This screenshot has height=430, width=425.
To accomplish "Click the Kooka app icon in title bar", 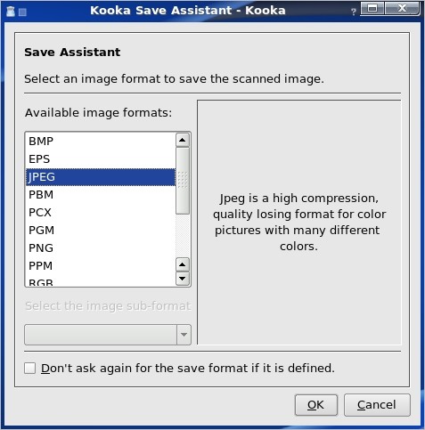I will click(x=11, y=12).
